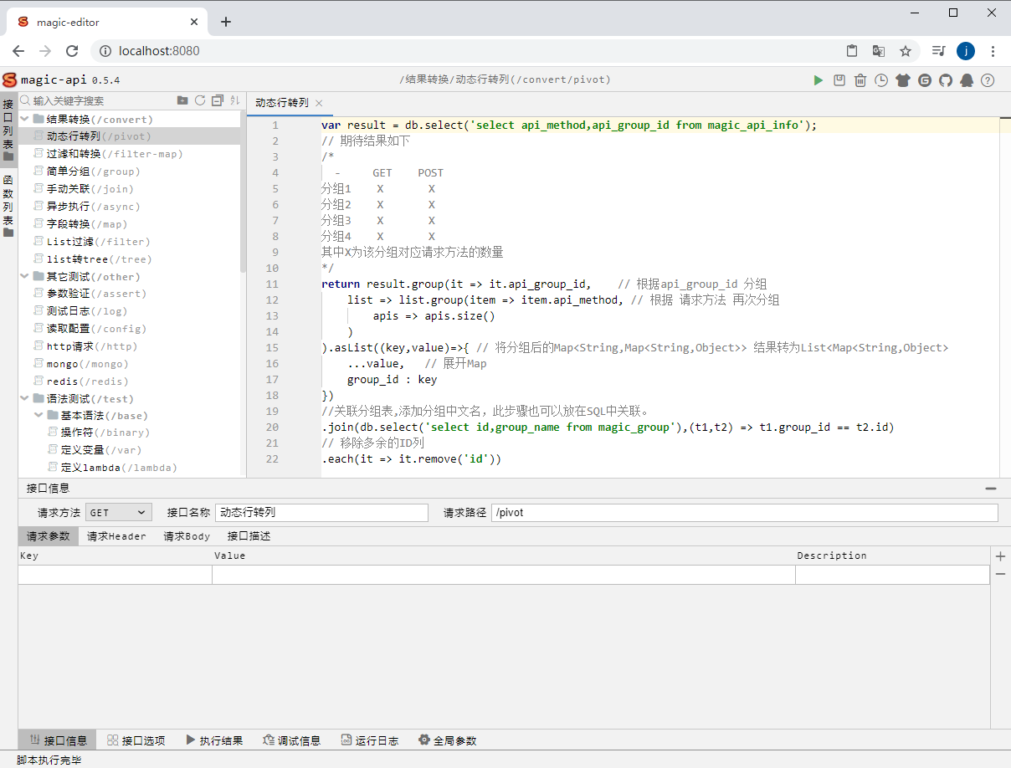Select the 接口列表 vertical side tab
Screen dimensions: 1011x768
(8, 131)
